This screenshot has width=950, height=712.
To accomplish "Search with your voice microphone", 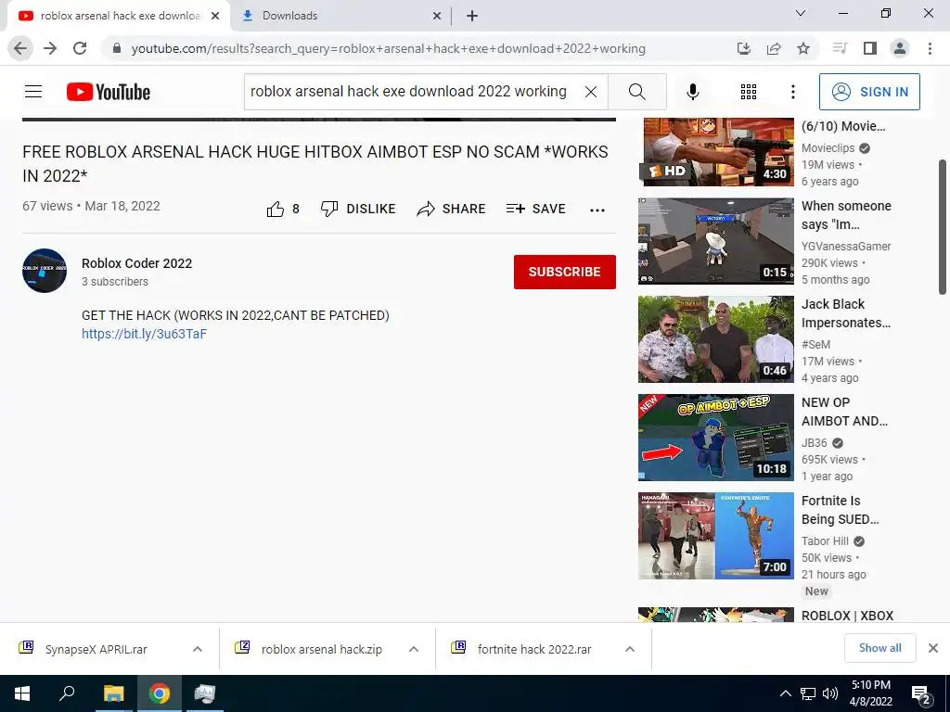I will pyautogui.click(x=693, y=92).
